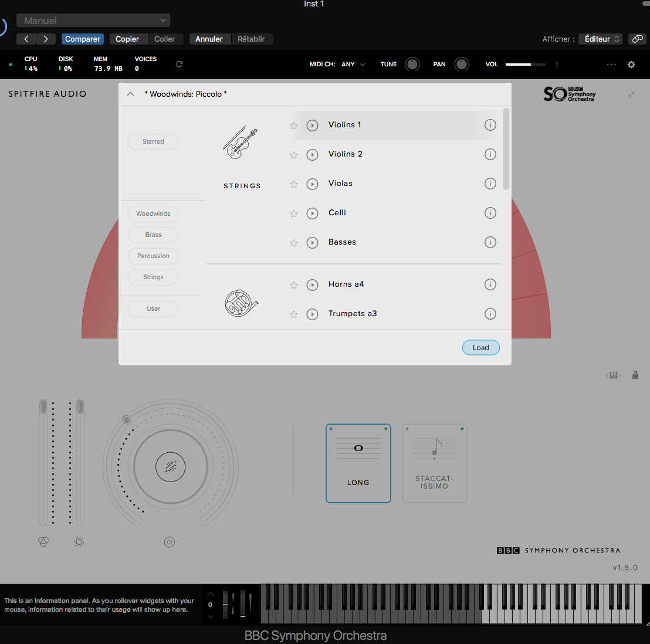Preview the Violas preset with play icon
Viewport: 650px width, 644px height.
click(312, 184)
